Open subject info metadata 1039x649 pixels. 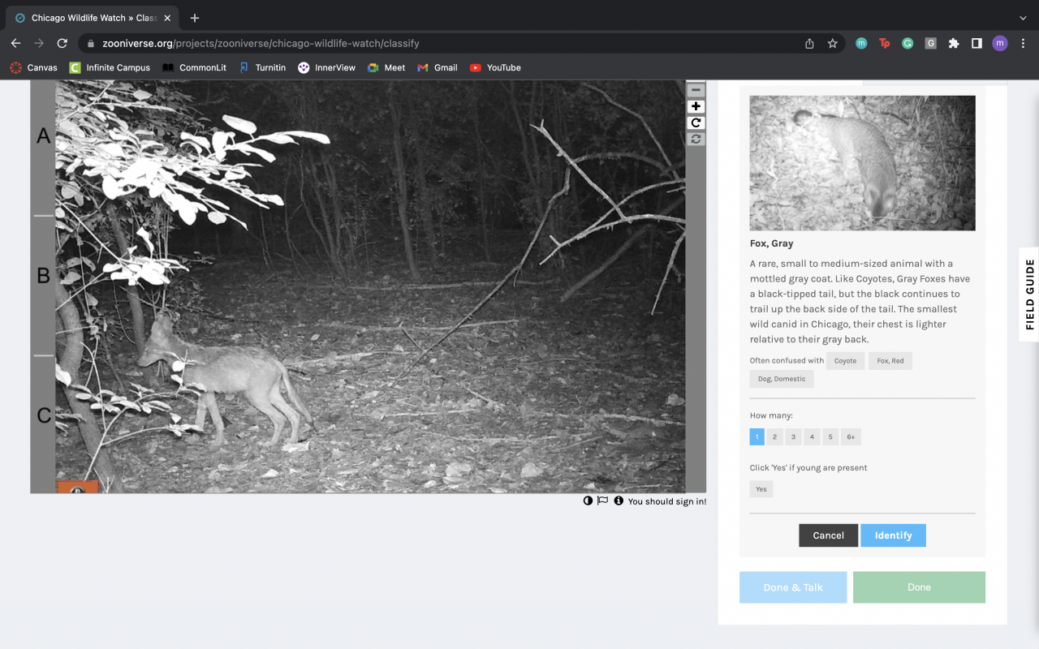[x=619, y=501]
